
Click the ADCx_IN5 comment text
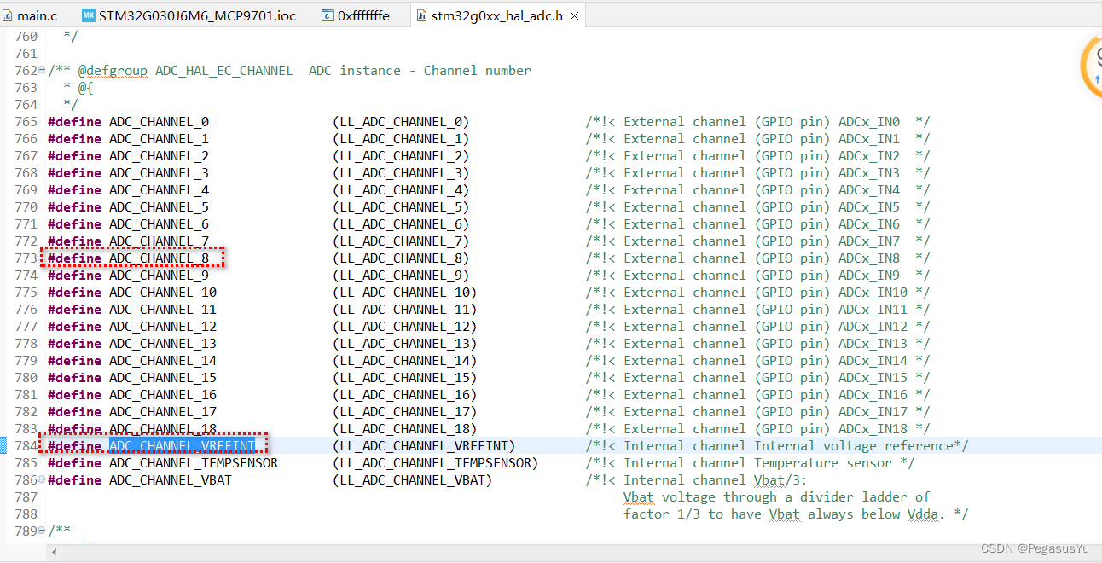(x=869, y=206)
